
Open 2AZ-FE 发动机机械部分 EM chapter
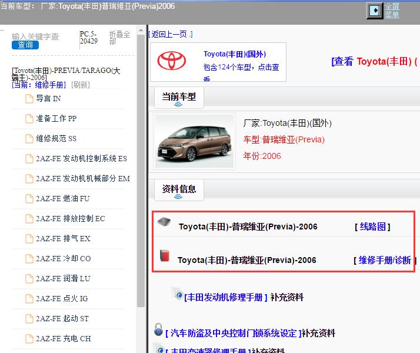(x=83, y=178)
